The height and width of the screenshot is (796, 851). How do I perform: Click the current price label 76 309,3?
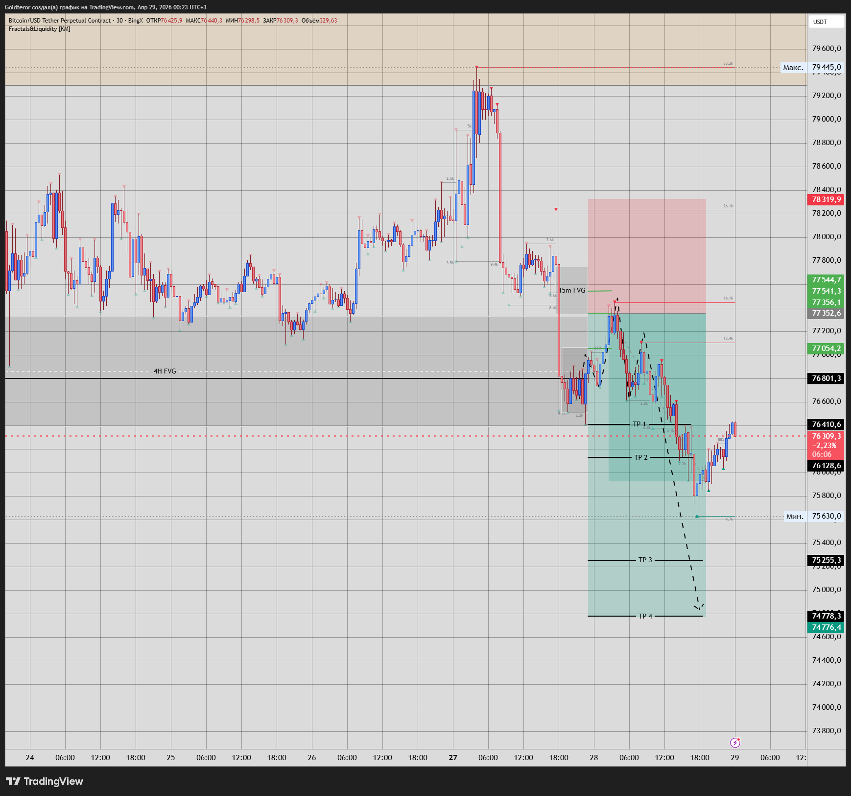(826, 436)
